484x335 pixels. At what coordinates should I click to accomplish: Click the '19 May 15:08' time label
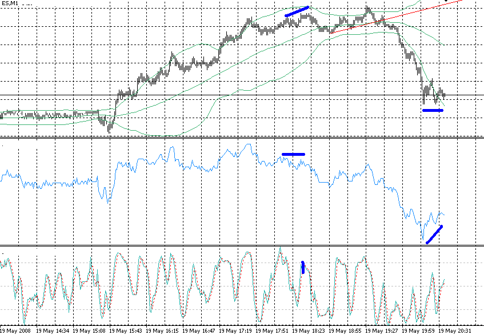pos(89,330)
